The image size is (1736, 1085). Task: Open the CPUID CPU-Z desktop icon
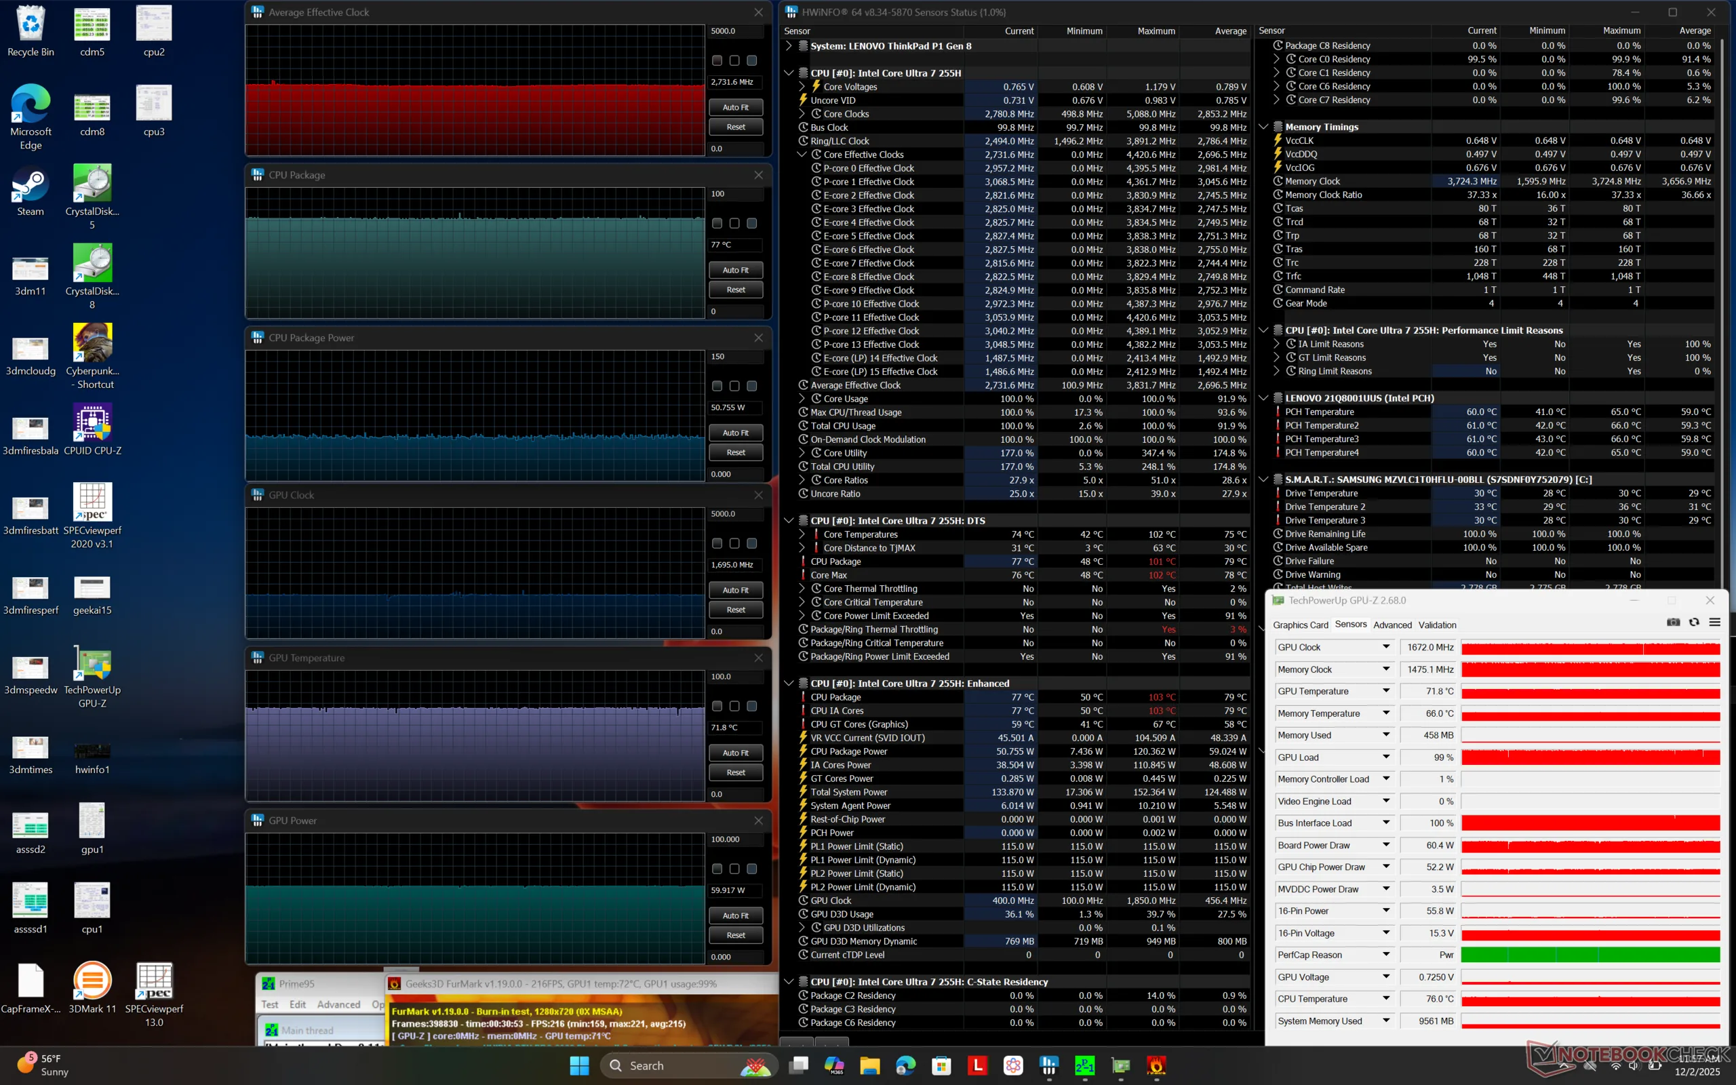[x=92, y=423]
